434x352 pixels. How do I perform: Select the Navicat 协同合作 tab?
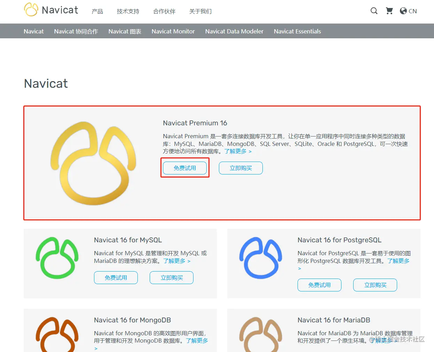click(76, 31)
